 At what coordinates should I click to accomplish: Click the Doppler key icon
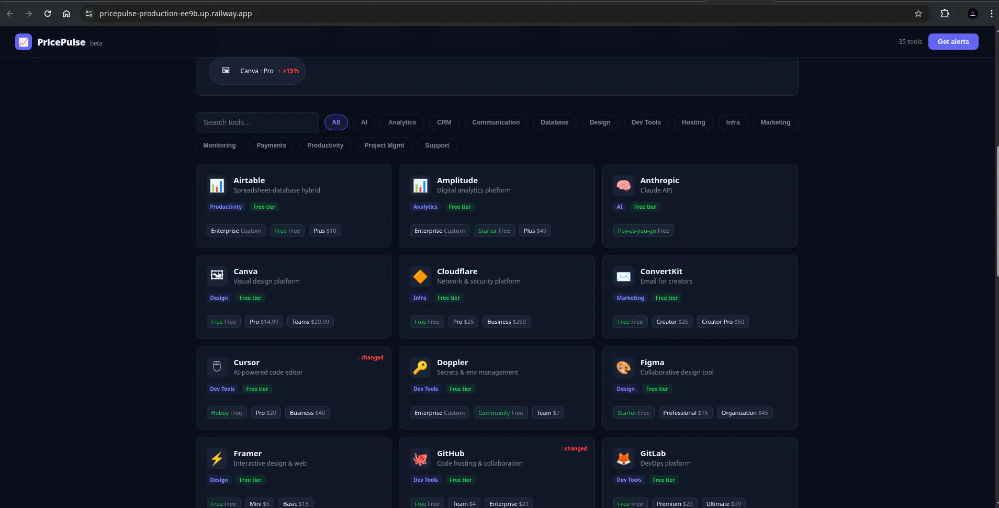click(x=420, y=367)
